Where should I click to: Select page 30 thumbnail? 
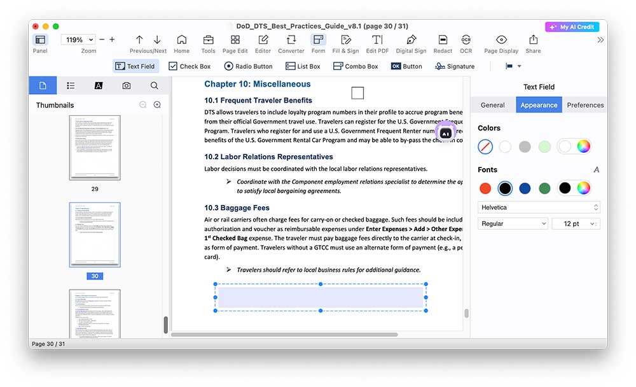click(x=95, y=235)
